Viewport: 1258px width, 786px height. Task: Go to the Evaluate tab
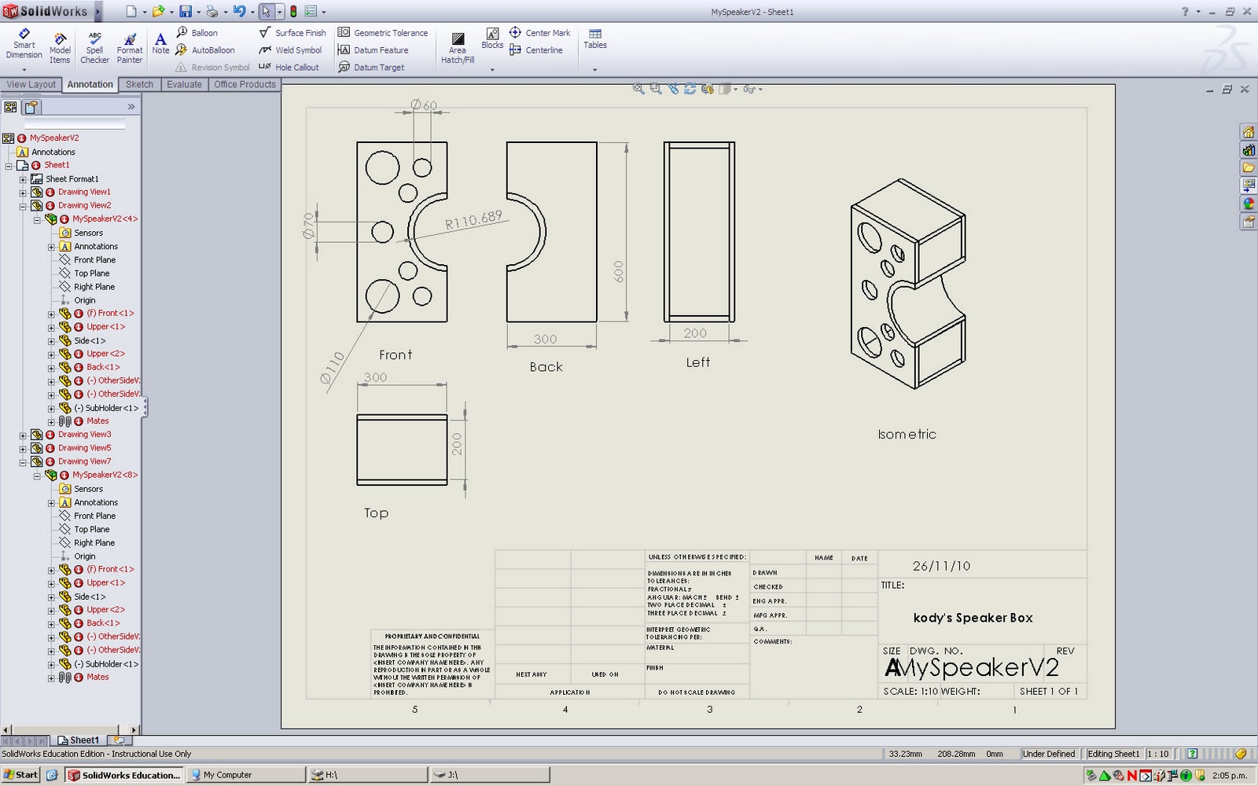(184, 84)
